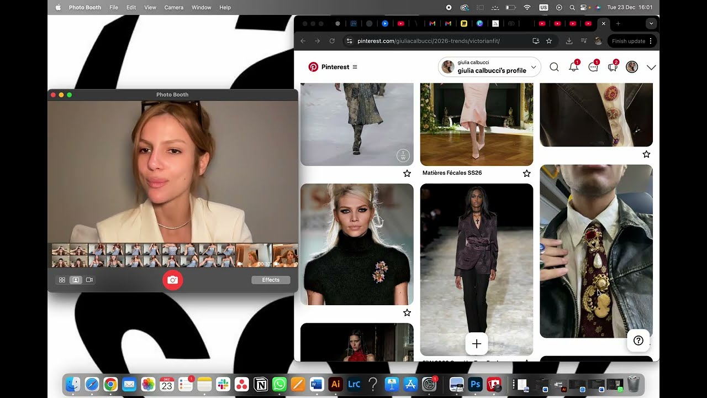Open Chrome media controls

point(584,41)
